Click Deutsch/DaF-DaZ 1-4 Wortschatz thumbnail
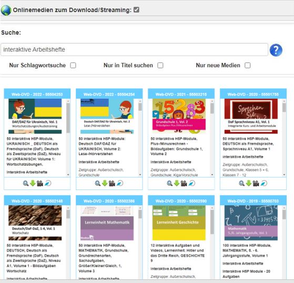The height and width of the screenshot is (283, 294). click(x=35, y=223)
